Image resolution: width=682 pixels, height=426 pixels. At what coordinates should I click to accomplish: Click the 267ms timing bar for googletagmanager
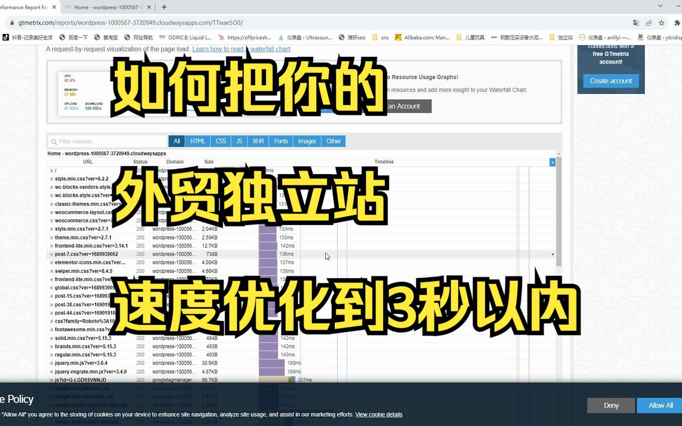[277, 380]
